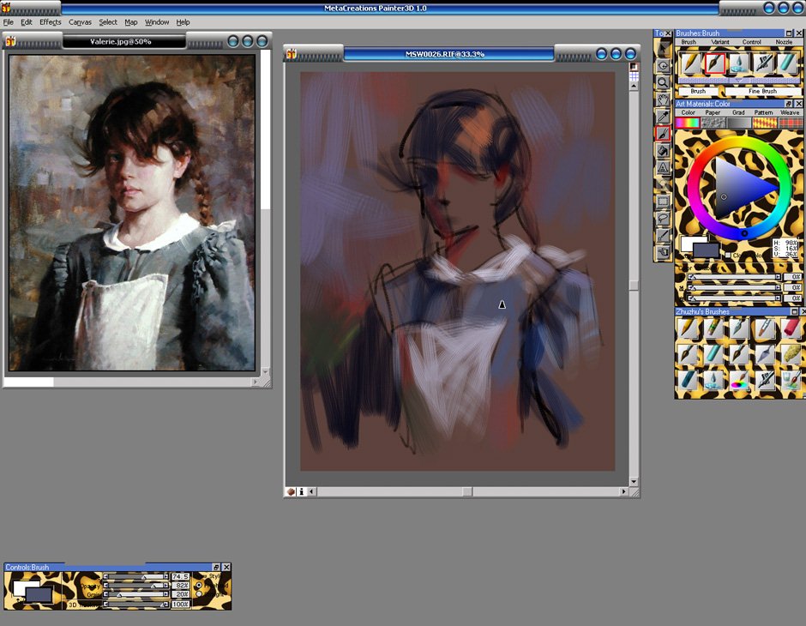Open the Control menu in Brushes palette
The width and height of the screenshot is (806, 626).
tap(751, 42)
